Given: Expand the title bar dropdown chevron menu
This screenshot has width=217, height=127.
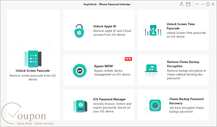Looking at the screenshot, I should pos(197,4).
